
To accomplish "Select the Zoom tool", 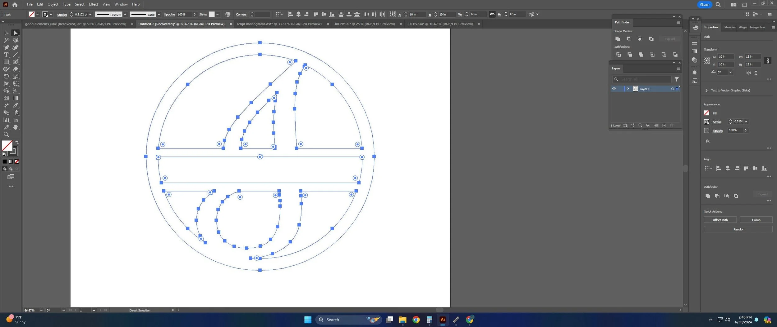I will (x=6, y=135).
